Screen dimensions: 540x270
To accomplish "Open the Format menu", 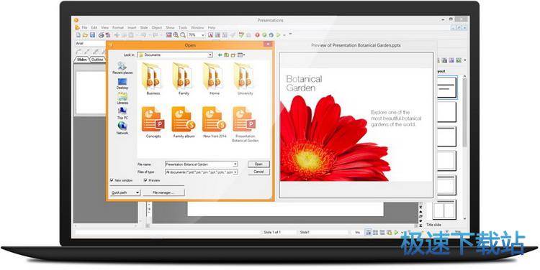I will point(118,27).
